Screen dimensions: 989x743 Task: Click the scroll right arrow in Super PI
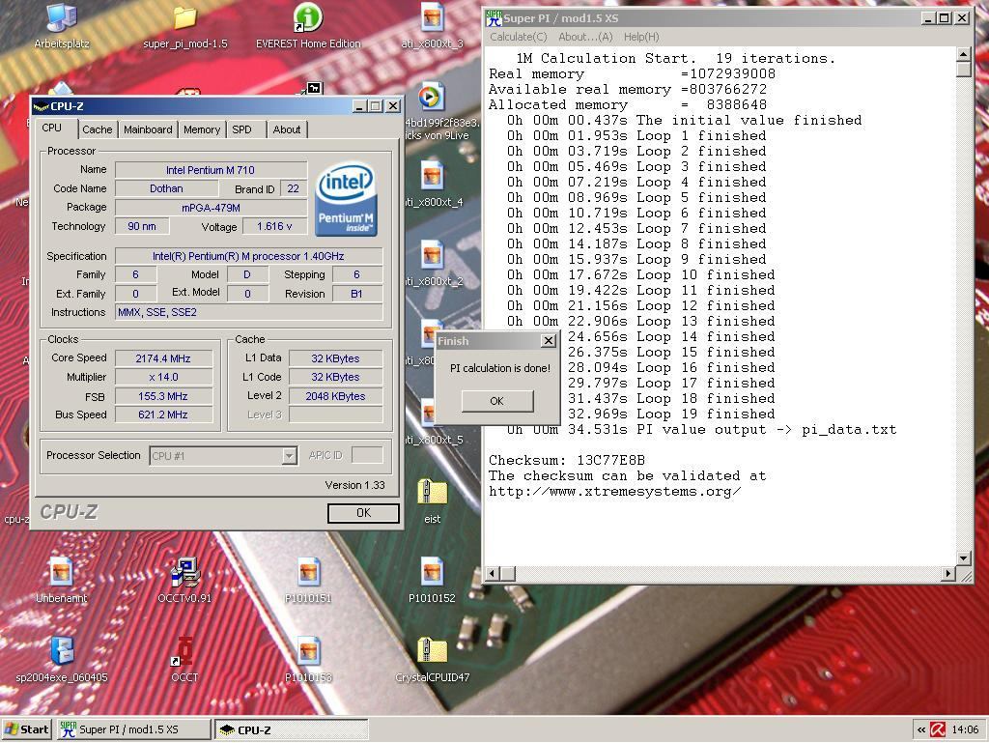948,573
